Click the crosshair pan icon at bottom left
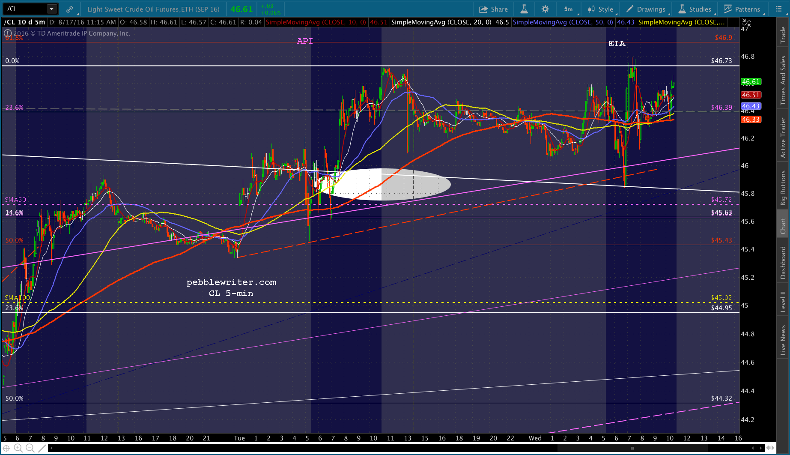 pos(6,448)
